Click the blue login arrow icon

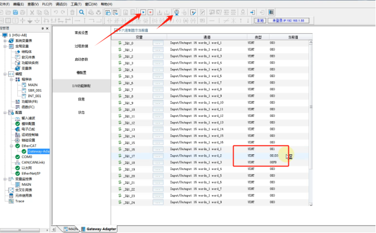click(x=253, y=12)
